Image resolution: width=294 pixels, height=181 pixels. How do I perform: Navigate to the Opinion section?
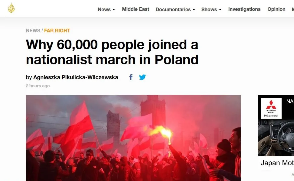[276, 9]
